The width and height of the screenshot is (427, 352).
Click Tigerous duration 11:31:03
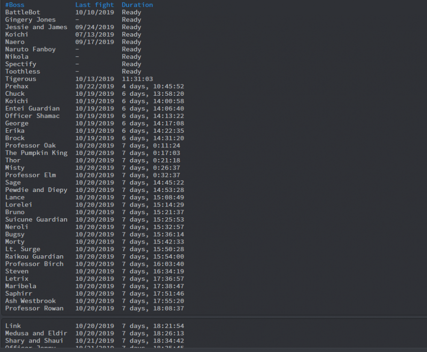pyautogui.click(x=137, y=79)
